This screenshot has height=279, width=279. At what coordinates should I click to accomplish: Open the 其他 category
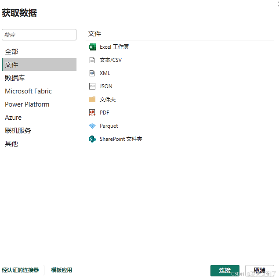[x=39, y=144]
